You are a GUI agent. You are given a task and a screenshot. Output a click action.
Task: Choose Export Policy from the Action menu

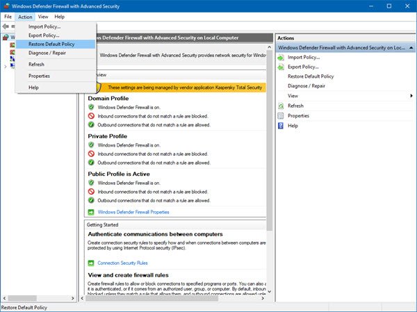click(56, 35)
